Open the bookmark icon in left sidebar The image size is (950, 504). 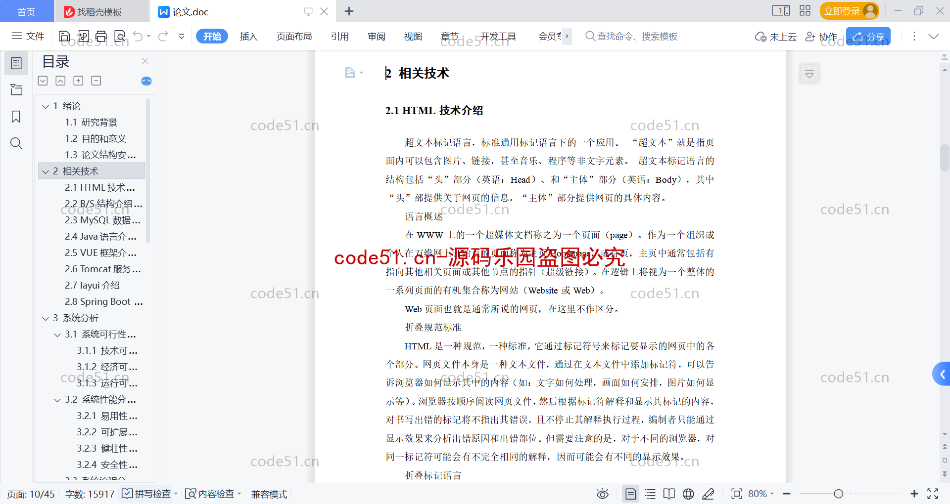[16, 117]
